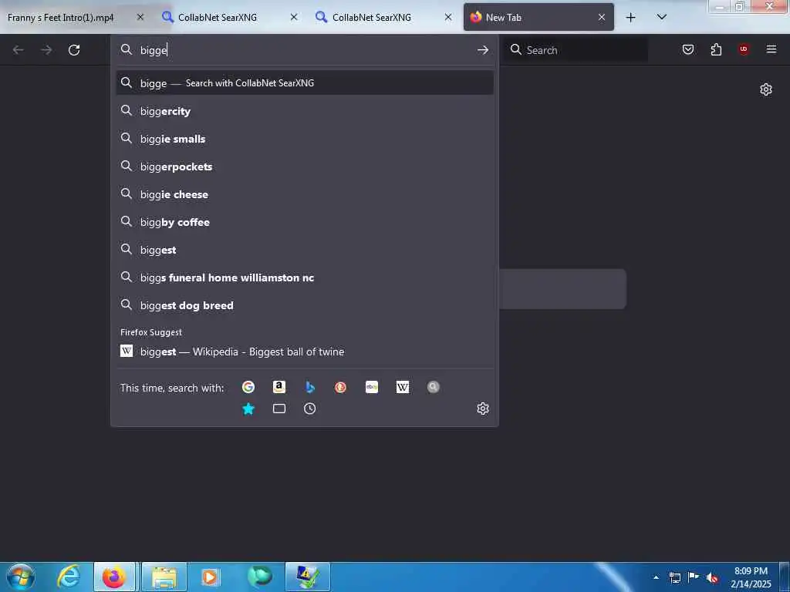Choose the biggercity suggestion

pyautogui.click(x=304, y=111)
